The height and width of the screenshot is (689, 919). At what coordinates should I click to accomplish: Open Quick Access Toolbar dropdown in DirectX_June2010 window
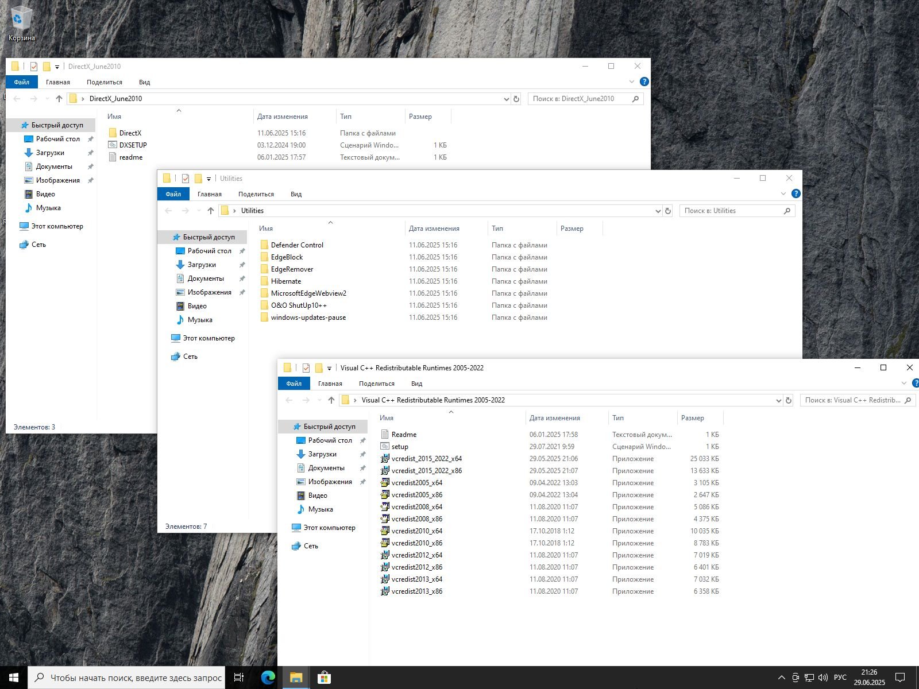[x=57, y=67]
